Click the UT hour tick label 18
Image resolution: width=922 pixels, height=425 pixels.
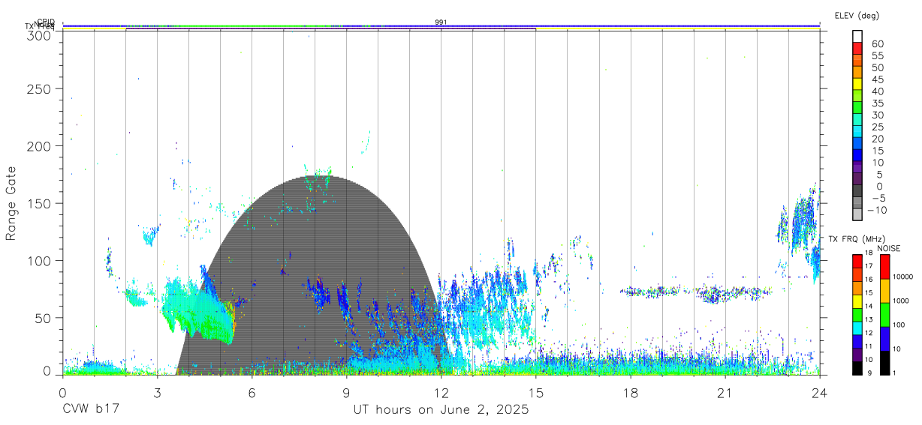click(x=630, y=393)
